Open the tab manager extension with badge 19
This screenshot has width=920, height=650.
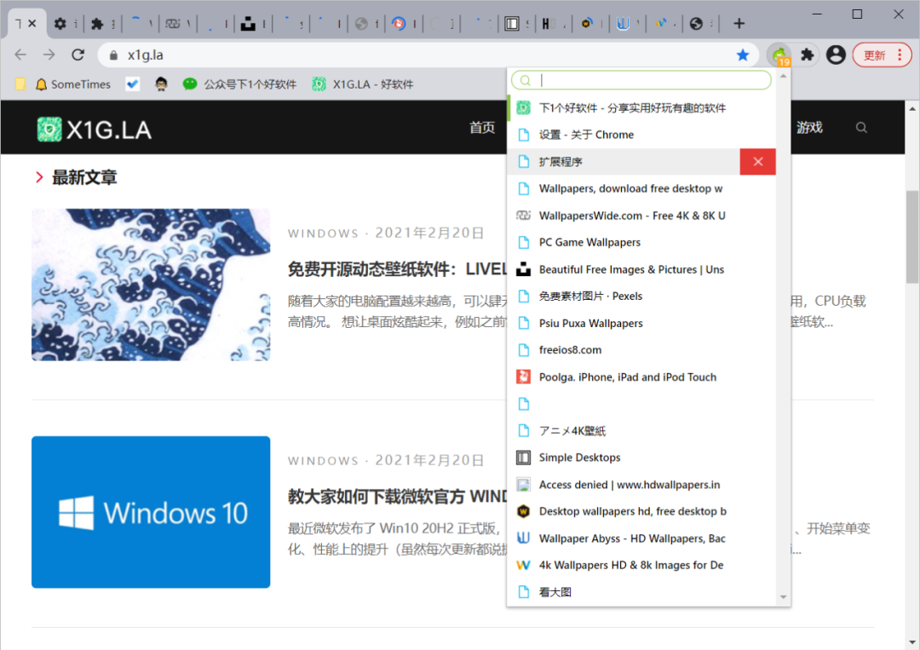point(779,55)
